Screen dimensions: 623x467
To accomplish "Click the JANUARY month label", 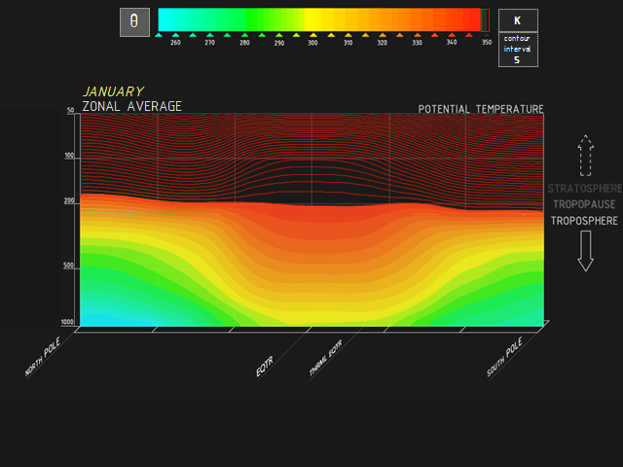I will [113, 91].
